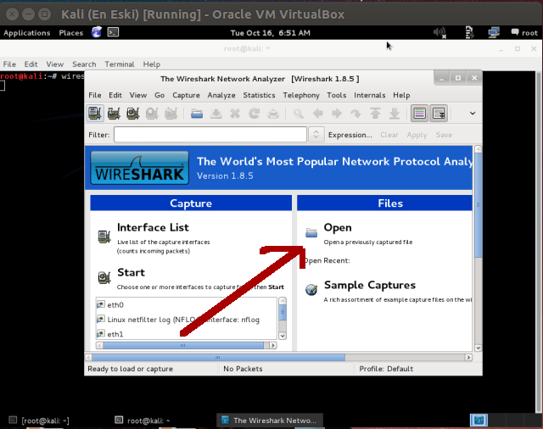Click the list capture interfaces toolbar icon
Viewport: 543px width, 429px height.
pyautogui.click(x=95, y=113)
